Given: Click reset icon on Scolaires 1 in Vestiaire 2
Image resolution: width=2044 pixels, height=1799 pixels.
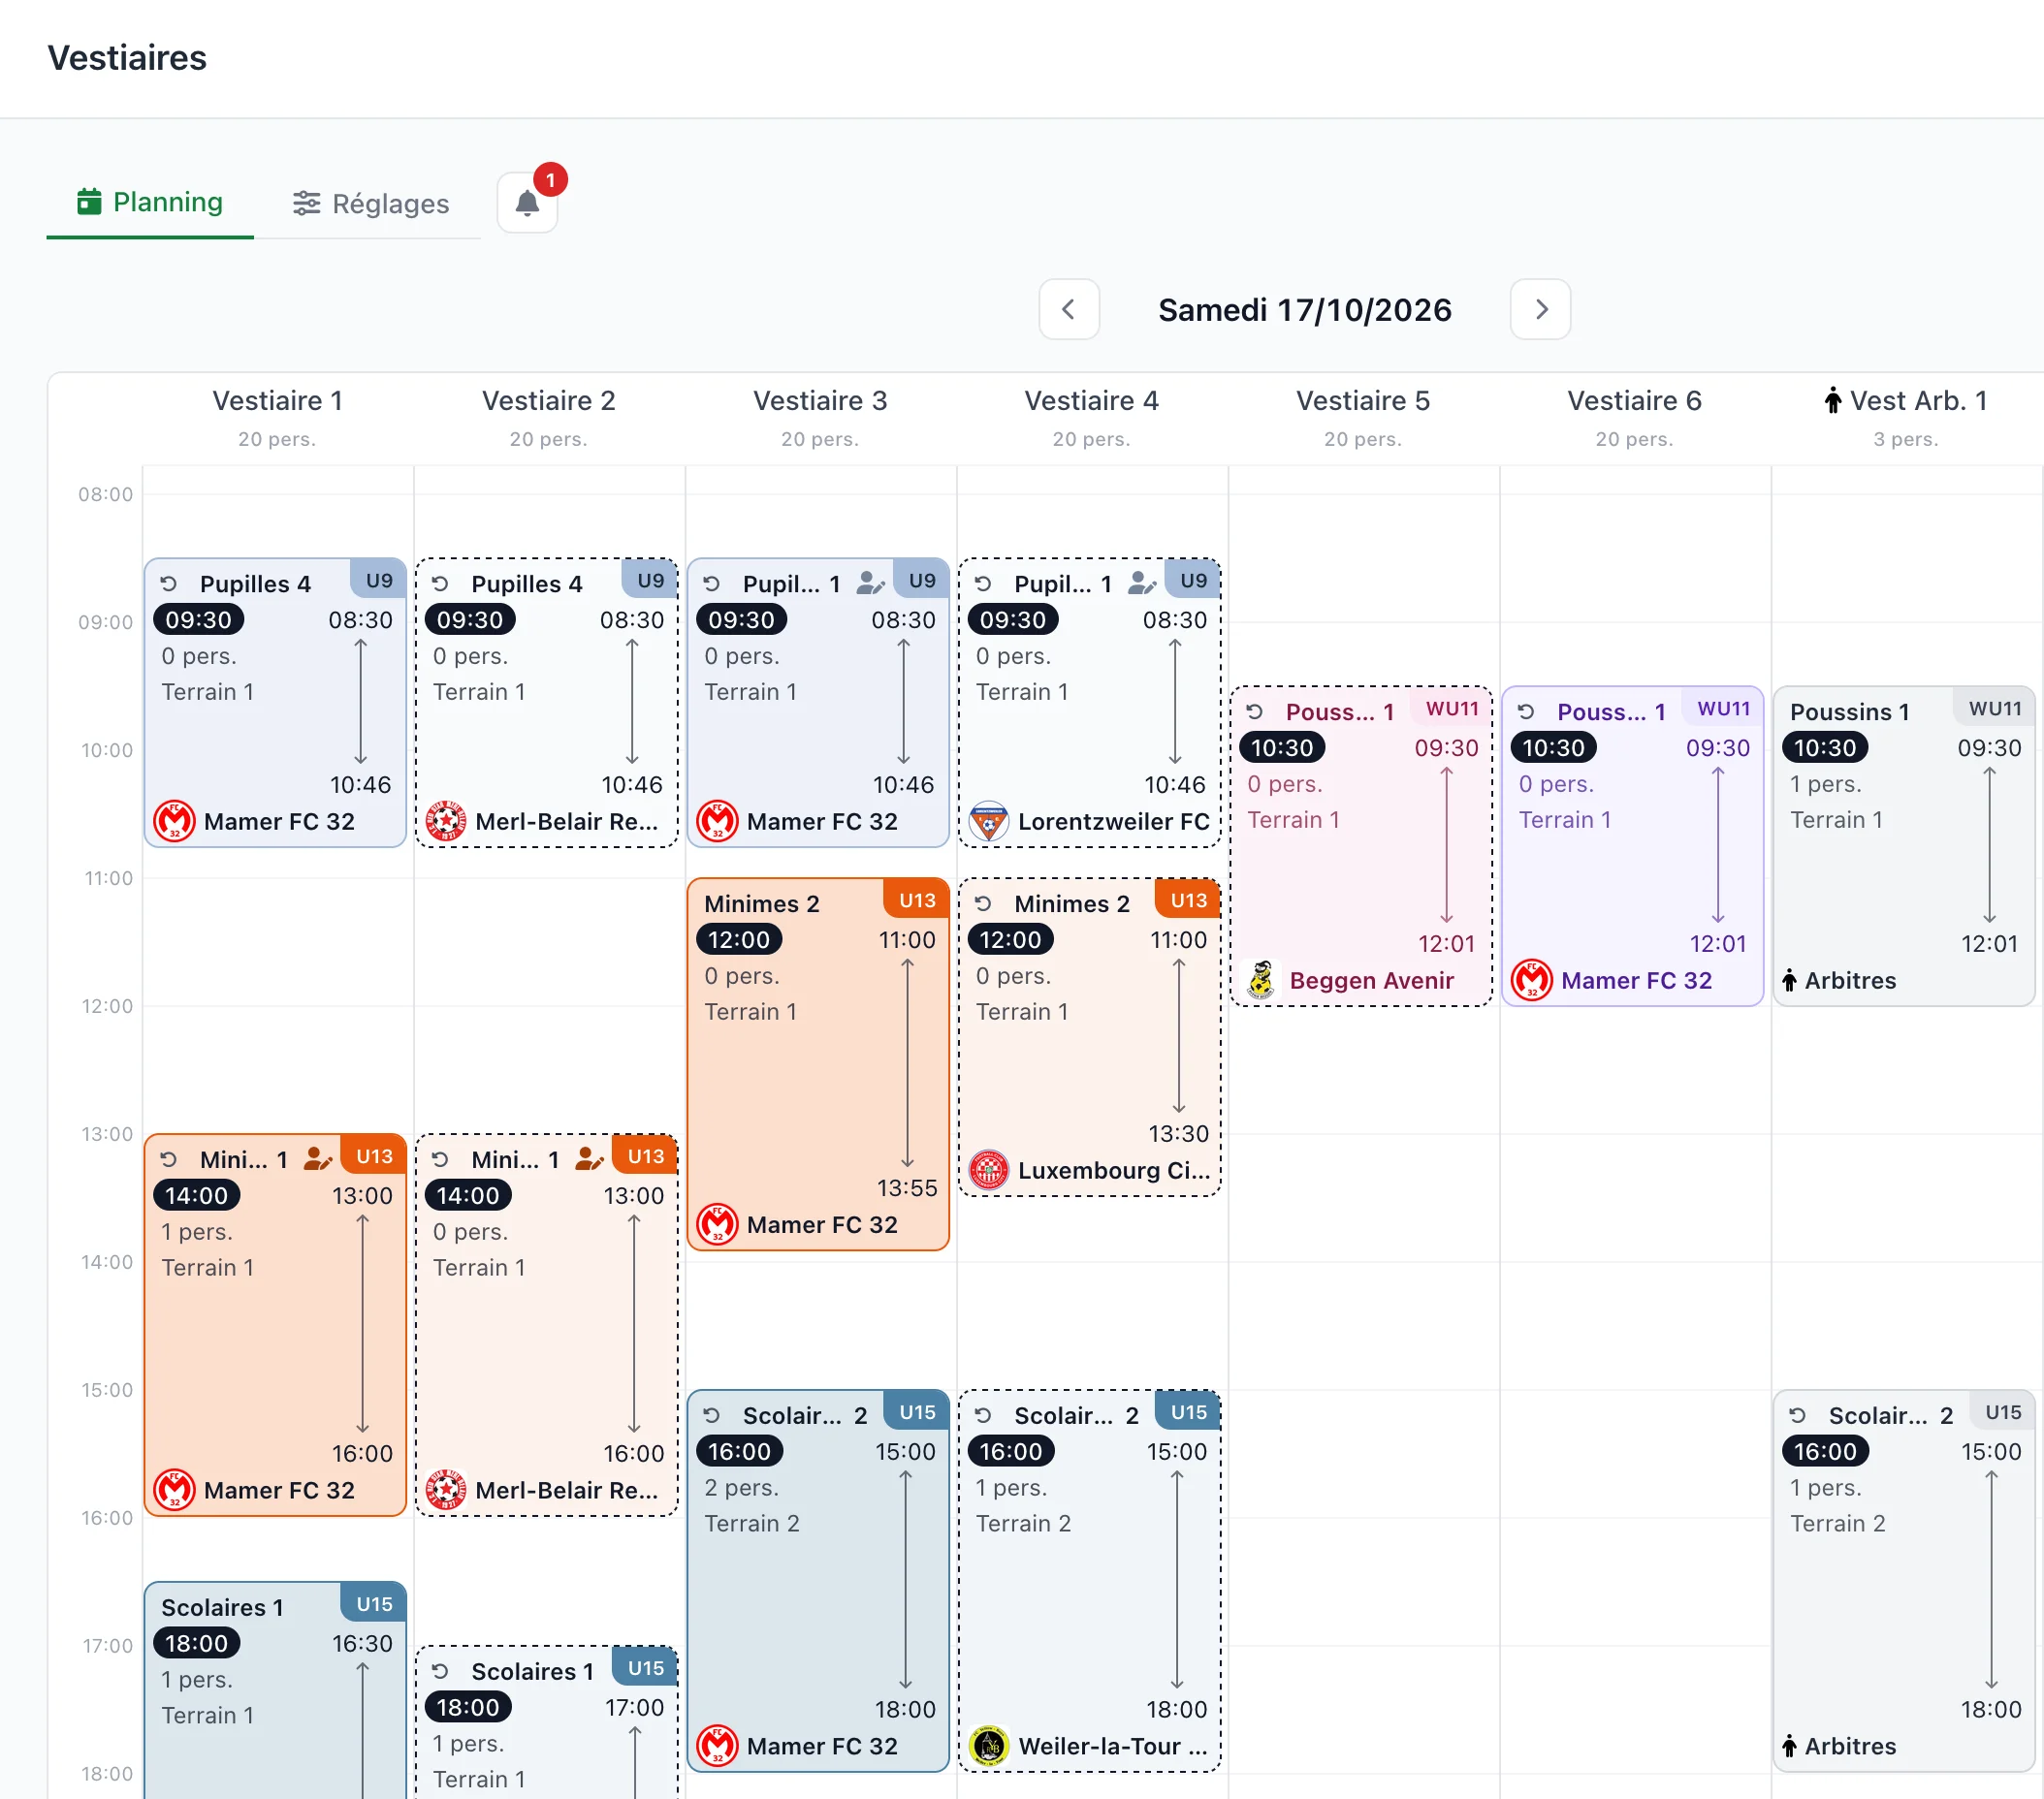Looking at the screenshot, I should click(x=440, y=1671).
